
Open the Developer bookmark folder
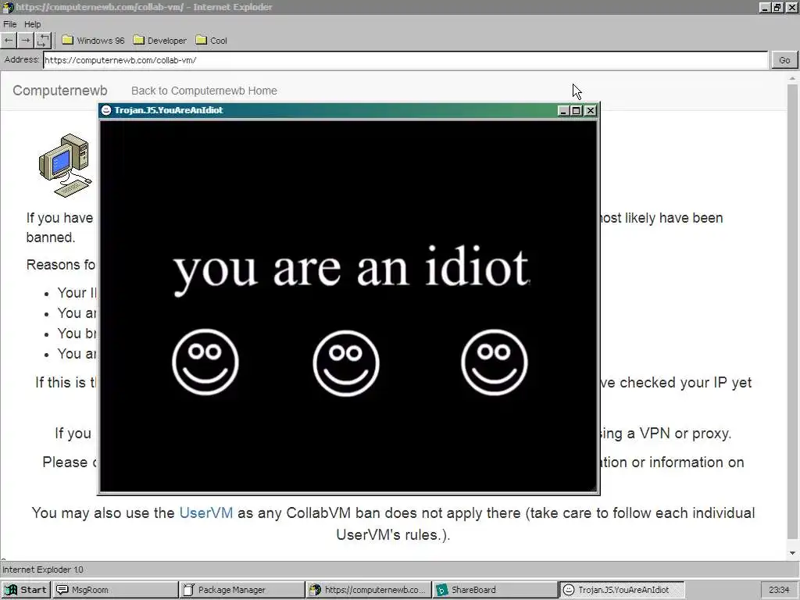(x=159, y=41)
